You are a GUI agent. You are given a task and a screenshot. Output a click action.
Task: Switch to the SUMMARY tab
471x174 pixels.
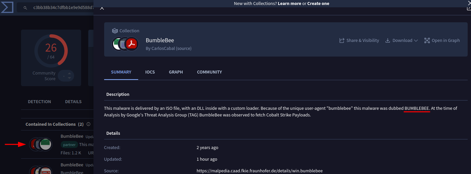pyautogui.click(x=121, y=72)
